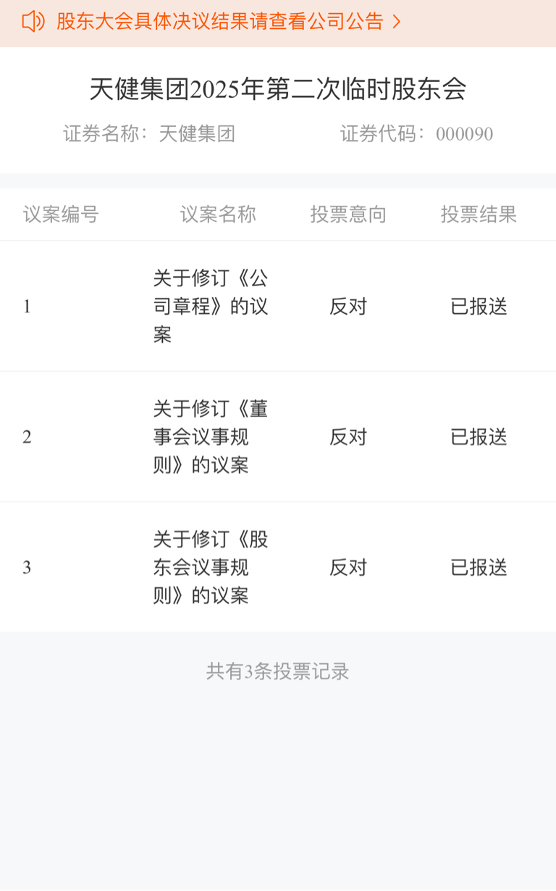Select proposal about amending 董事会议事规则

211,437
